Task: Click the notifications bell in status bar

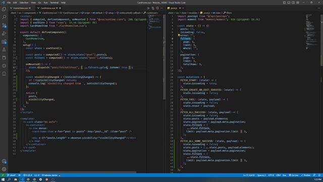Action: click(x=319, y=175)
